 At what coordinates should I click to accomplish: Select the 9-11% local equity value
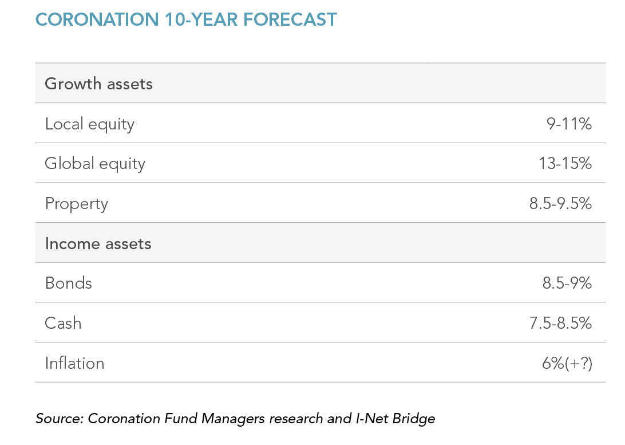(x=569, y=124)
